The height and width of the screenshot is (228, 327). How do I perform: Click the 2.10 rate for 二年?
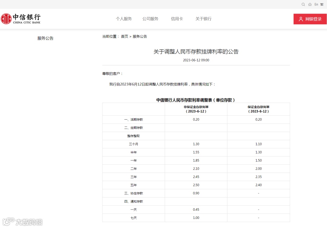coord(196,169)
